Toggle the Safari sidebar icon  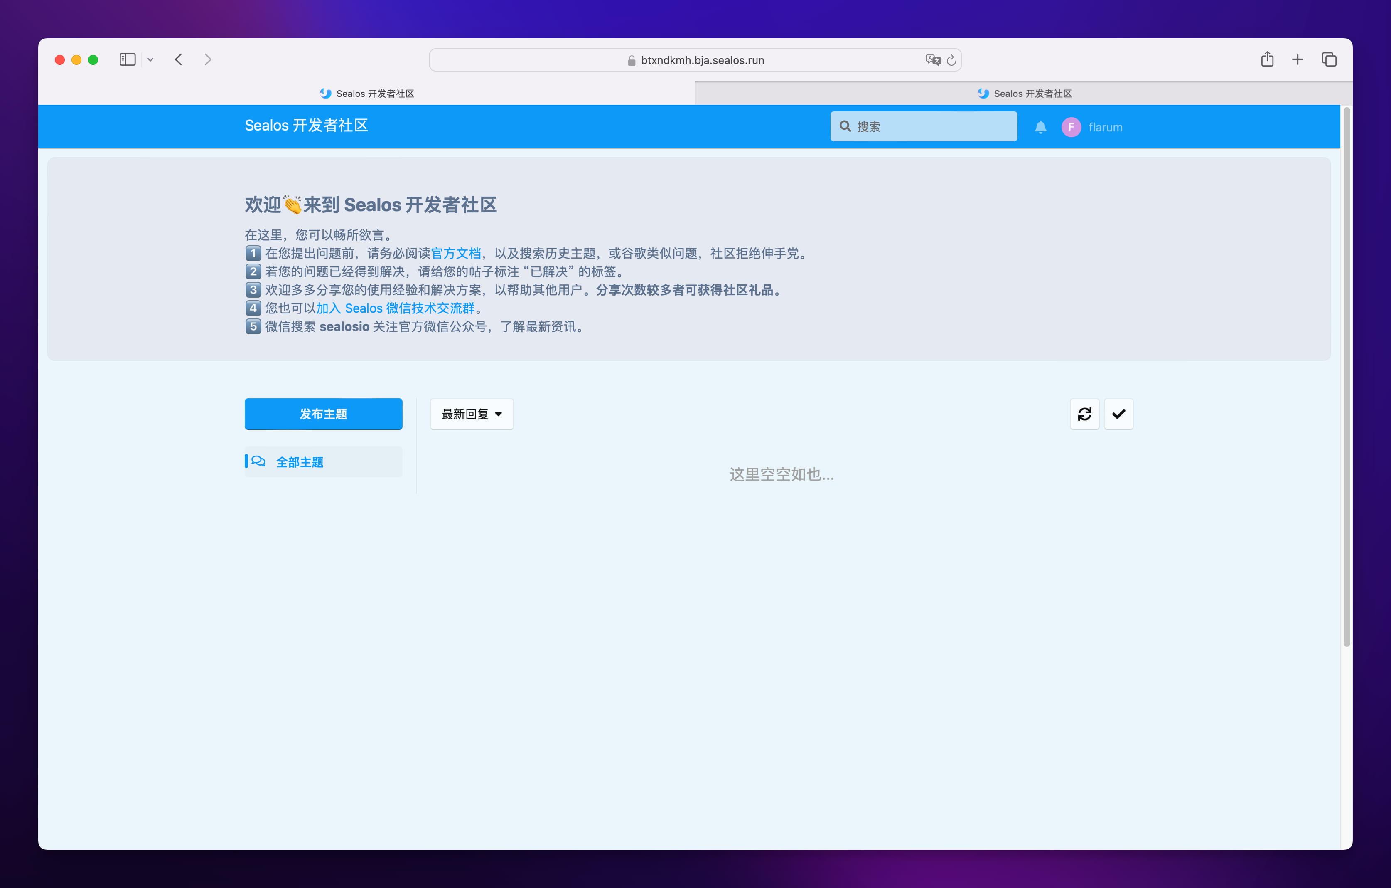pos(127,59)
